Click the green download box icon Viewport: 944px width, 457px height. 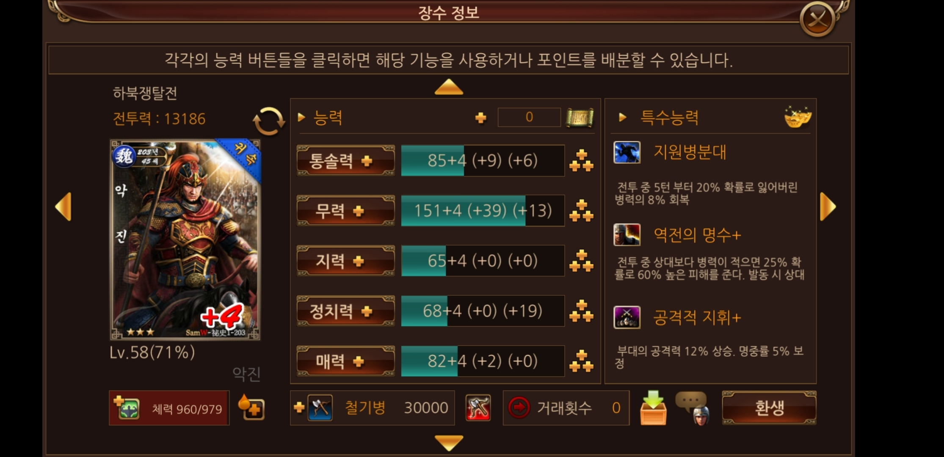tap(653, 408)
